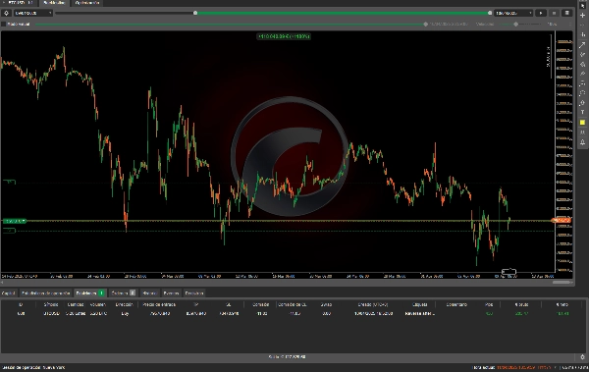Viewport: 589px width, 372px height.
Task: Open the session dropdown in status bar
Action: (33, 367)
